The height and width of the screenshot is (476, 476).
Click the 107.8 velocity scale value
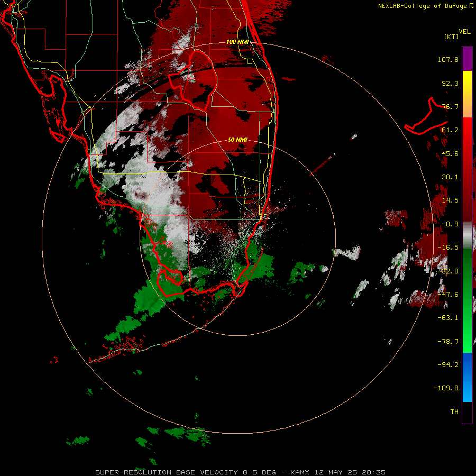click(x=448, y=59)
